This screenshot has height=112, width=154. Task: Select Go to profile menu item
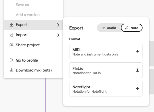[x=27, y=60]
